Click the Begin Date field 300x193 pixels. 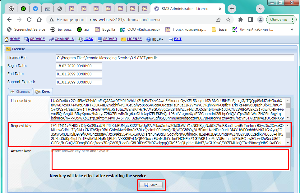click(x=79, y=66)
